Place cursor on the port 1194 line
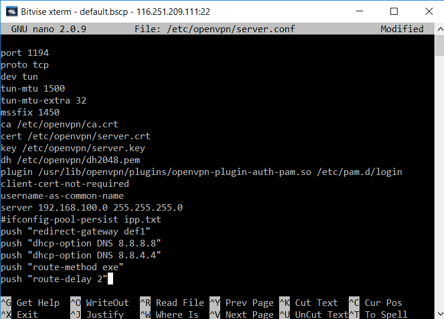 coord(24,53)
